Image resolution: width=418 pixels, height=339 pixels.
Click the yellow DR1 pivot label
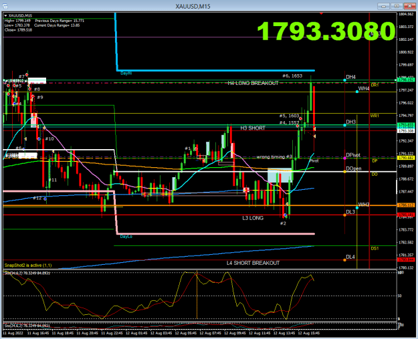375,85
